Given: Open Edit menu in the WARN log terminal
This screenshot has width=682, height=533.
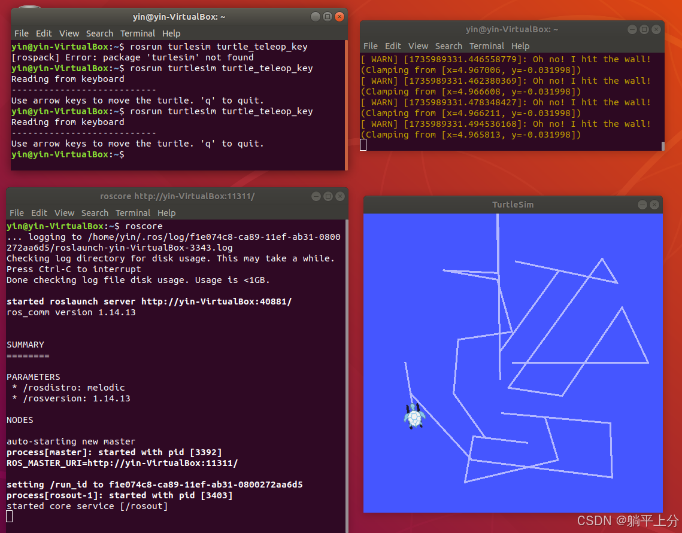Looking at the screenshot, I should pos(393,46).
